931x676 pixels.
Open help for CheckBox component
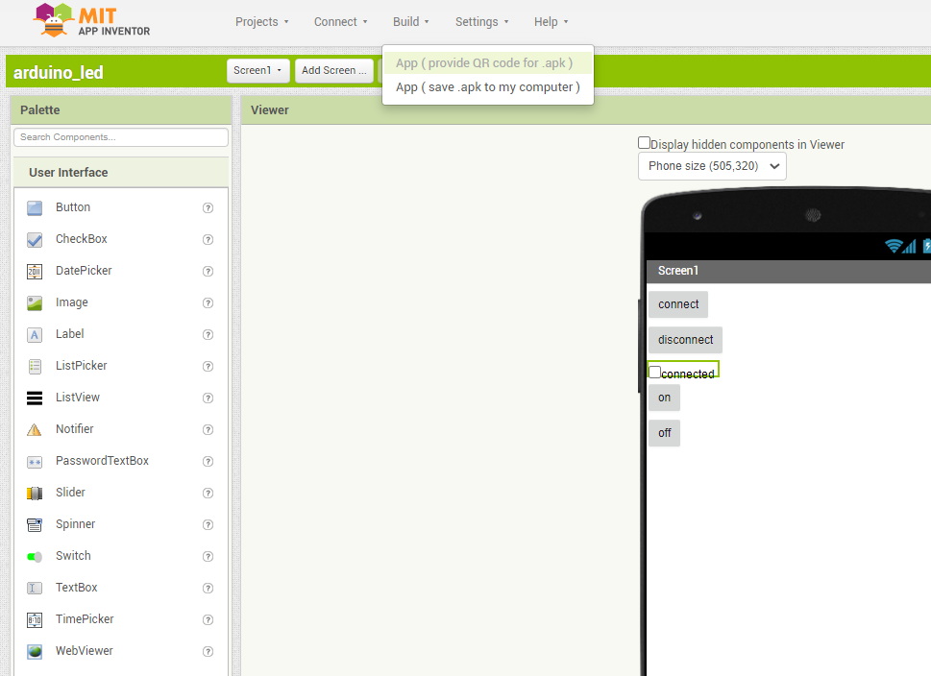click(208, 239)
